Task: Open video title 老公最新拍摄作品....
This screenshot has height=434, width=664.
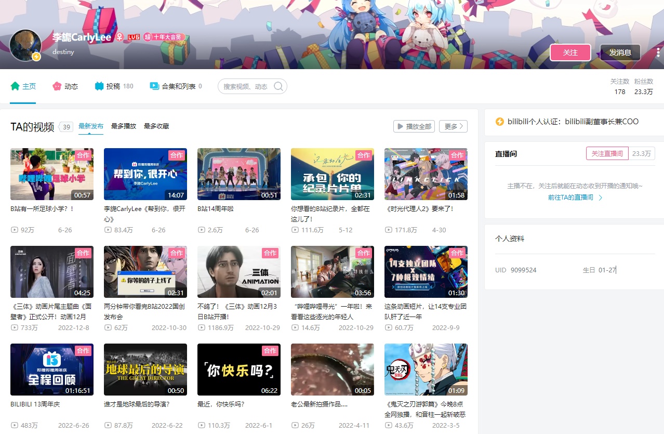Action: [319, 404]
